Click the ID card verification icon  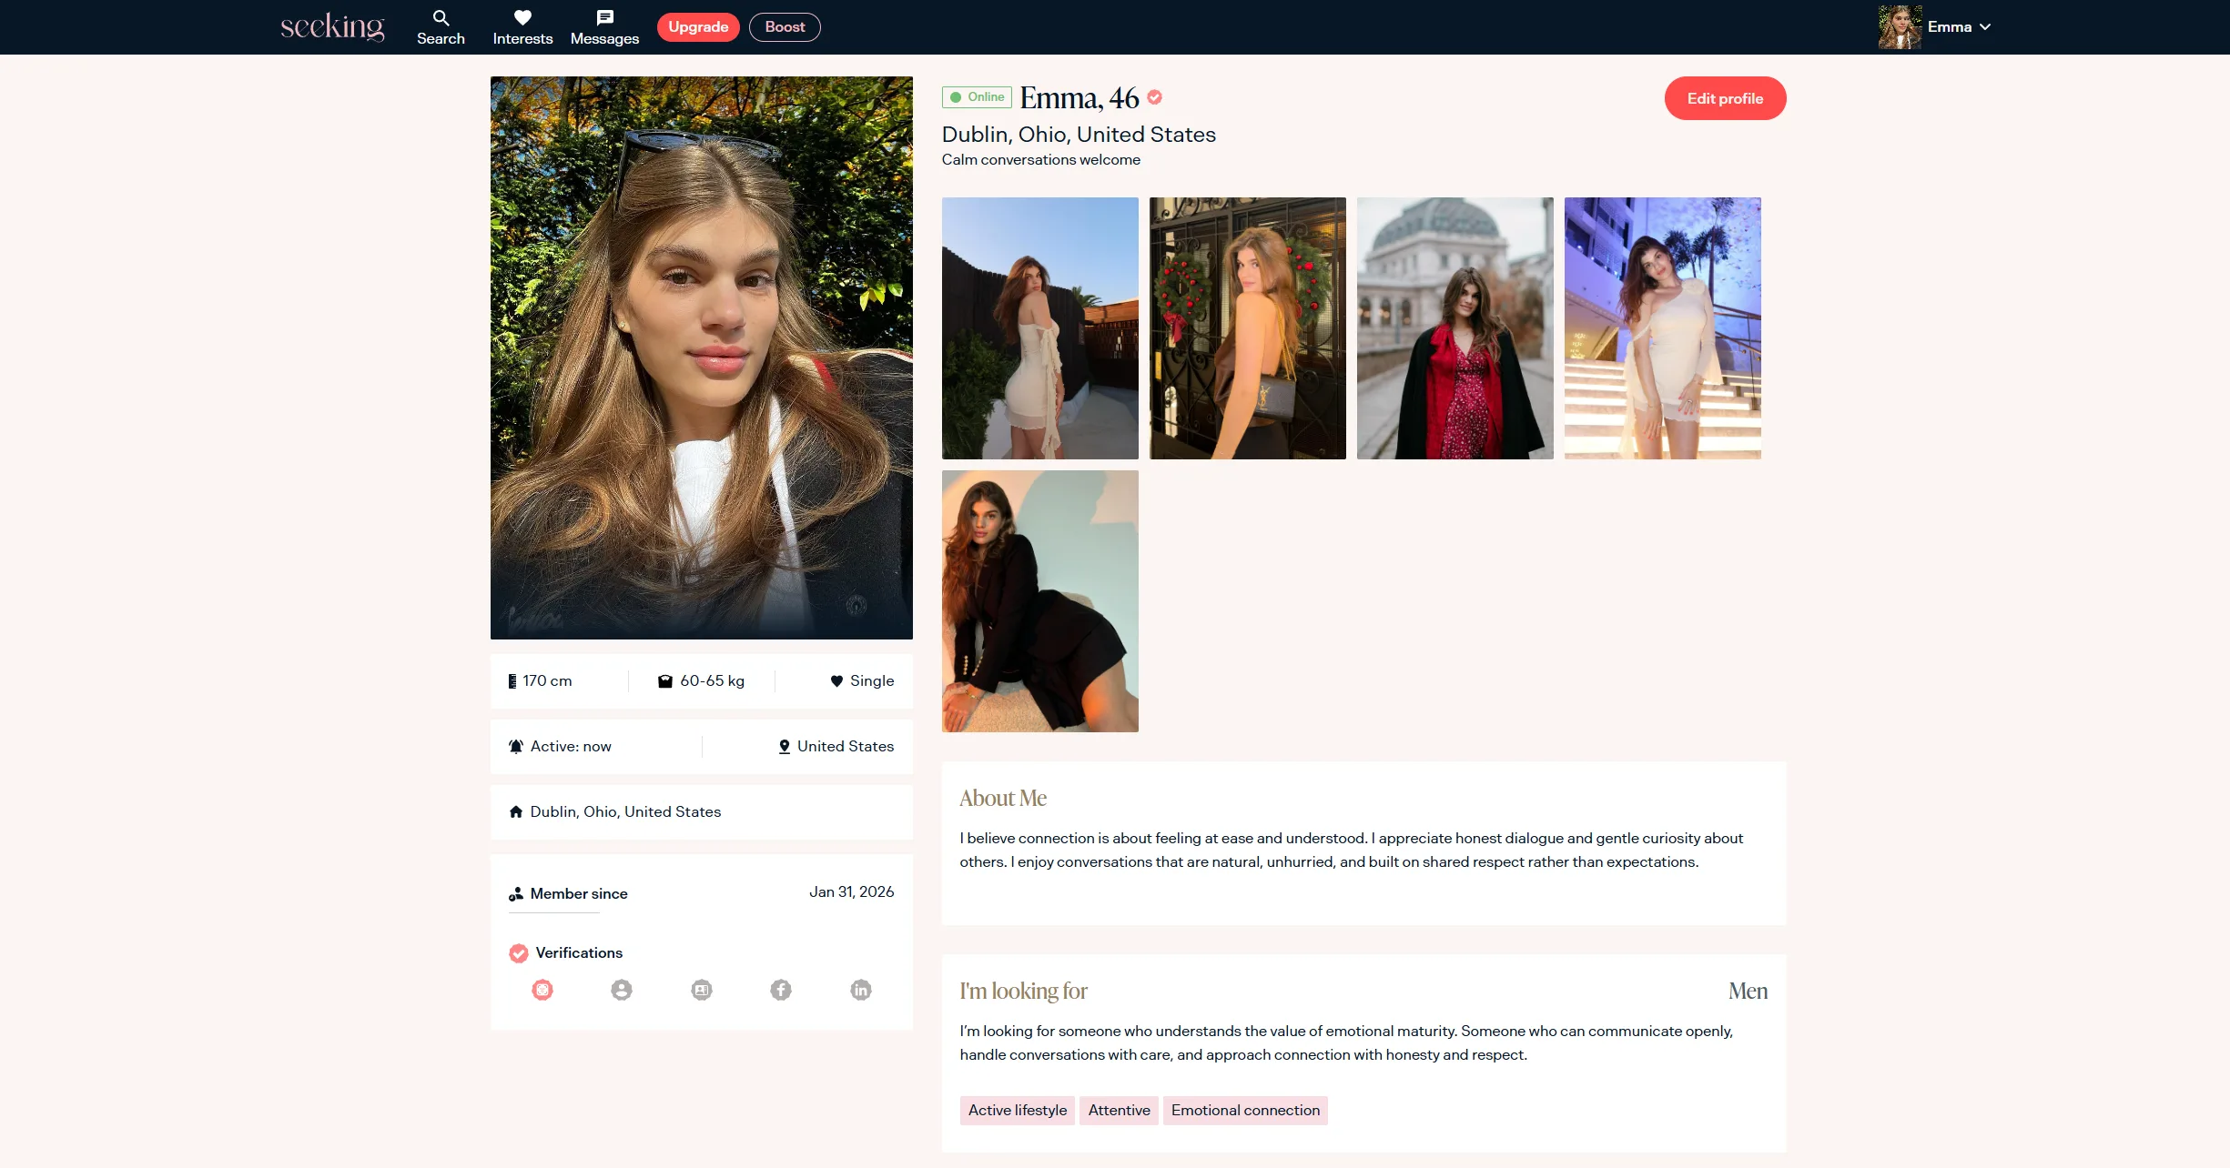pyautogui.click(x=701, y=990)
